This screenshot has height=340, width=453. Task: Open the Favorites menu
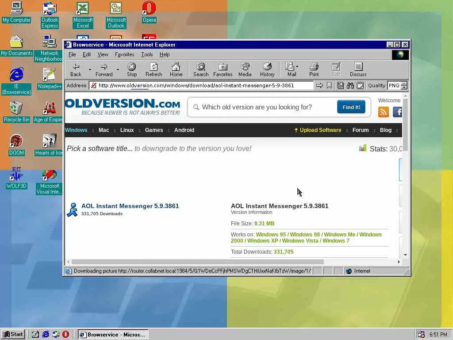click(x=124, y=54)
